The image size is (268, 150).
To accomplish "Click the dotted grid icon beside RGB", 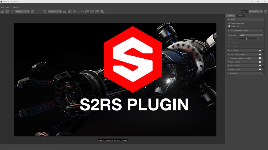I will pos(40,11).
